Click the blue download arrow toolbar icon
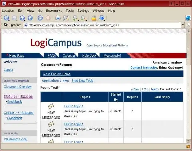The width and height of the screenshot is (192, 151). pos(102,18)
